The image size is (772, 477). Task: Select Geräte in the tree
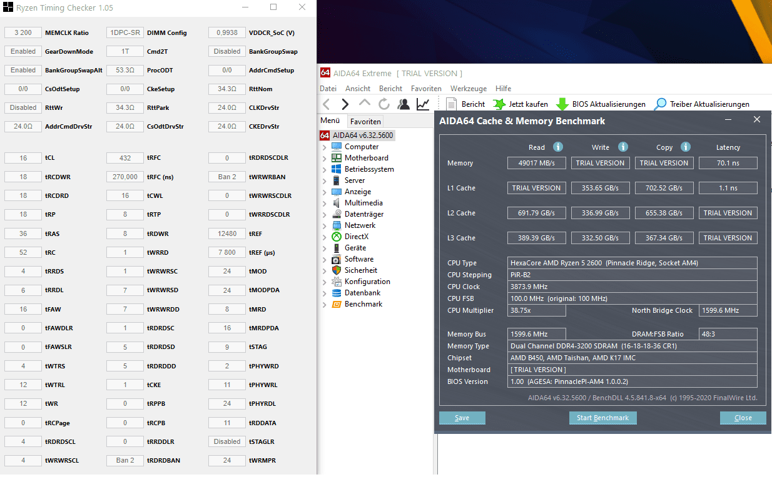tap(355, 248)
